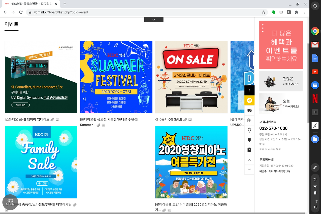Image resolution: width=321 pixels, height=214 pixels.
Task: Open the 팝업 OPEN button
Action: 10,202
